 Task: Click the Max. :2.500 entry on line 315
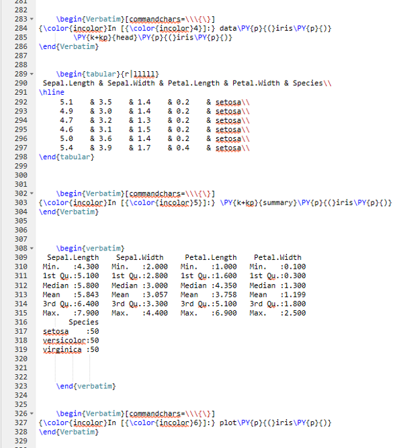[277, 313]
